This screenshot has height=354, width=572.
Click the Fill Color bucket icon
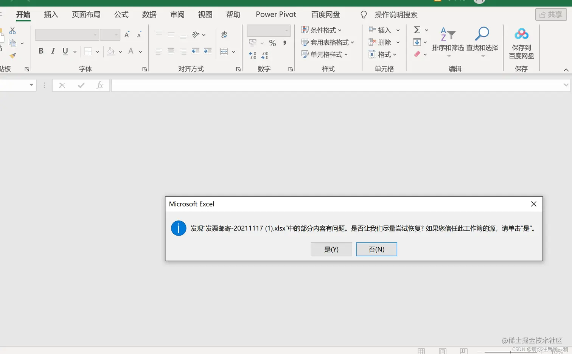[111, 51]
